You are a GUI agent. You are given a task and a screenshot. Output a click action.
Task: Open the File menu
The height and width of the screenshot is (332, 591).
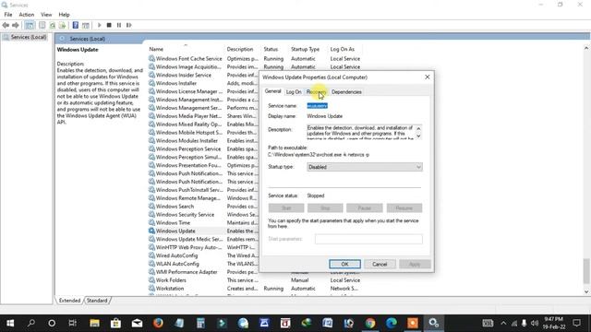tap(8, 15)
